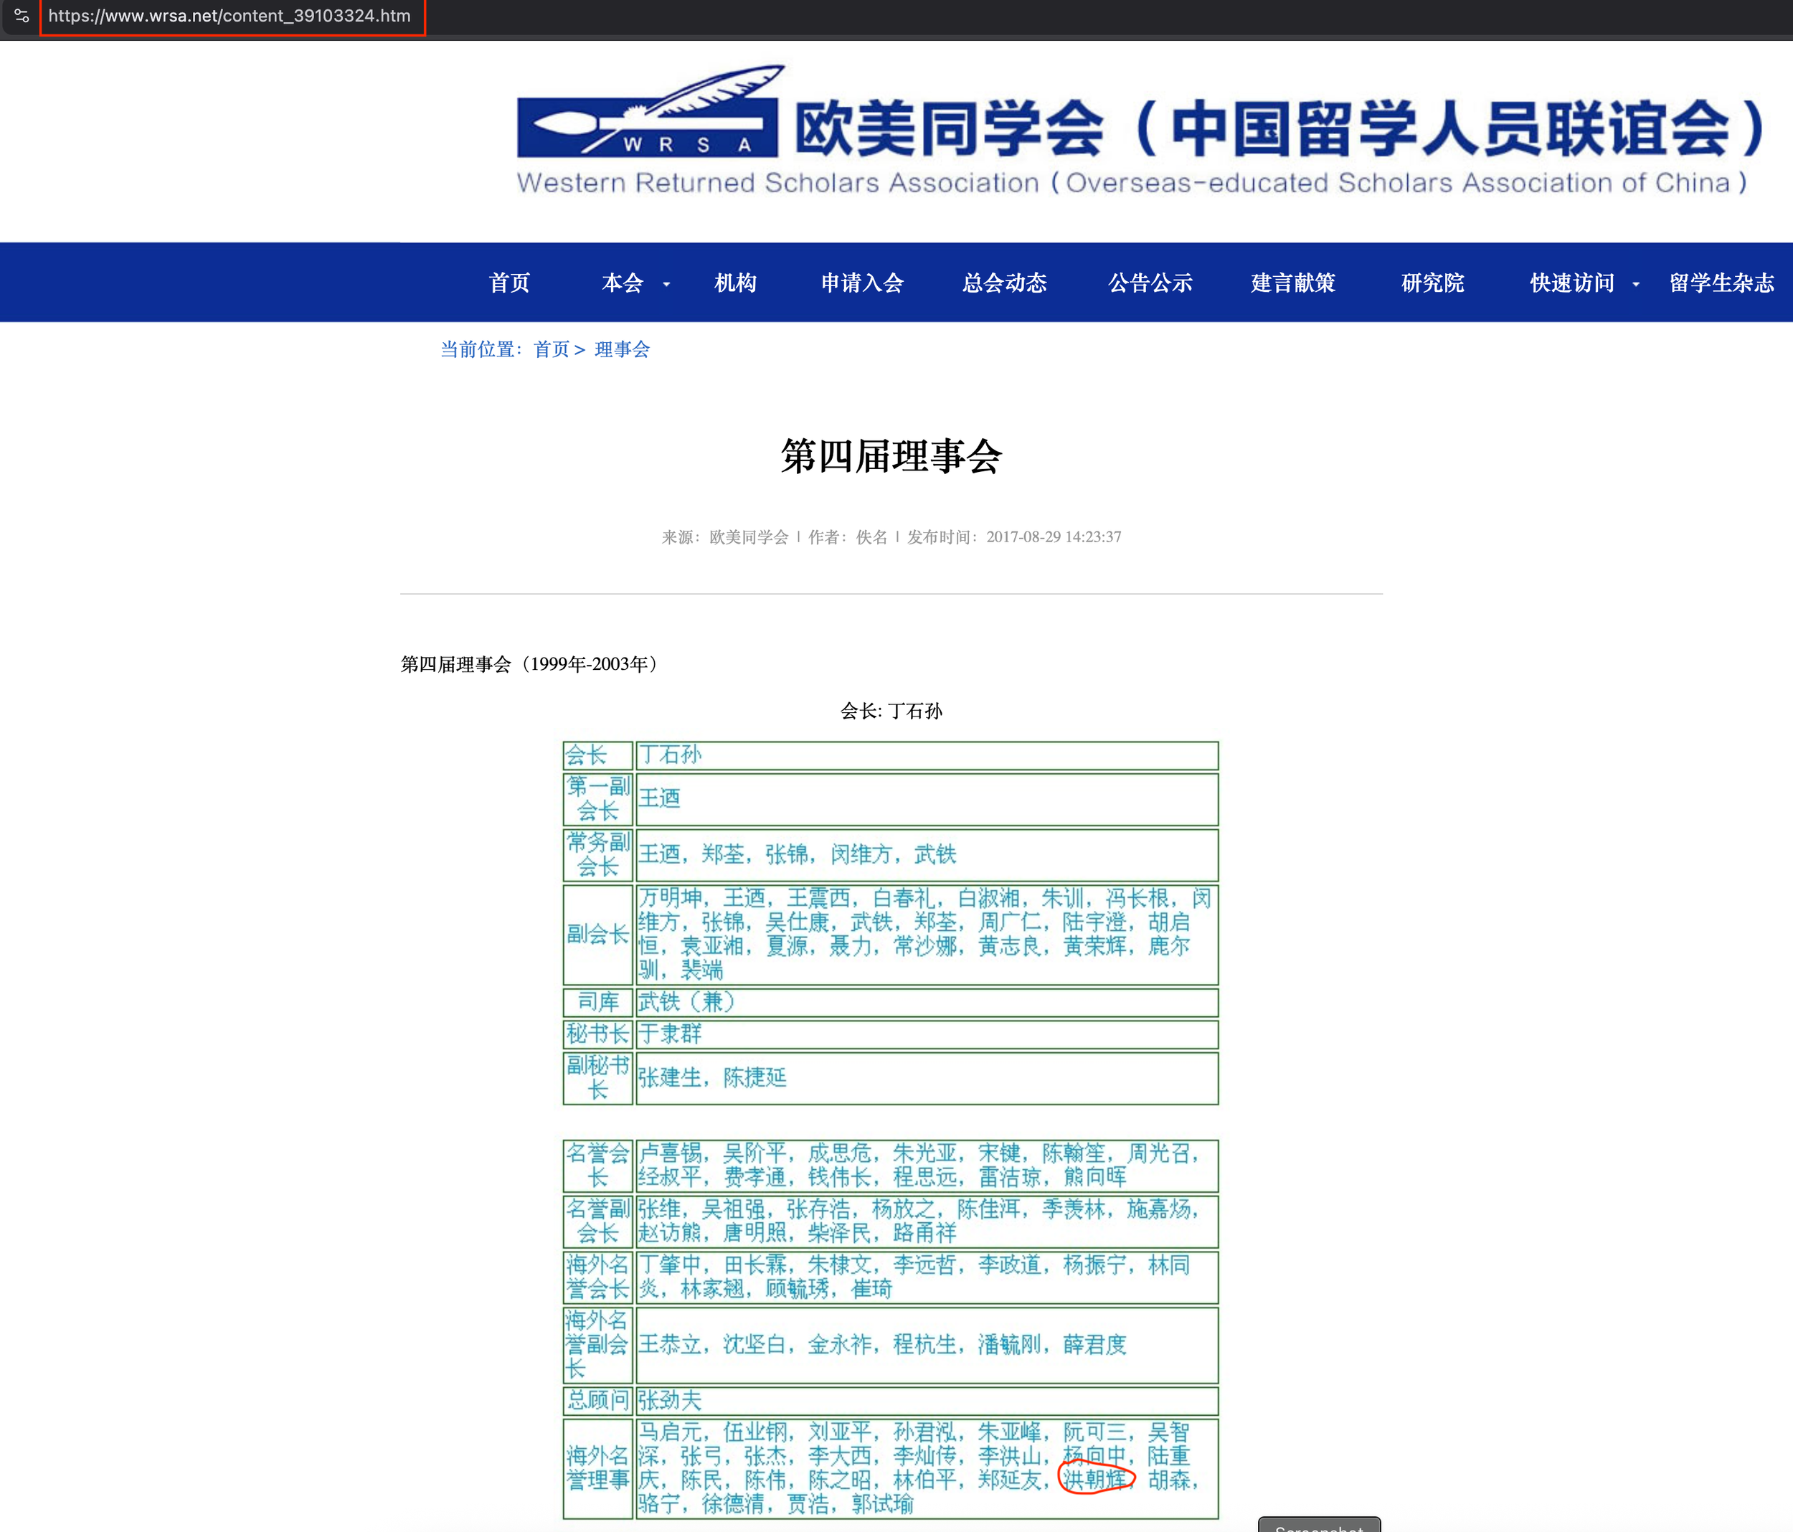This screenshot has height=1532, width=1793.
Task: Click 理事会 breadcrumb link
Action: [621, 349]
